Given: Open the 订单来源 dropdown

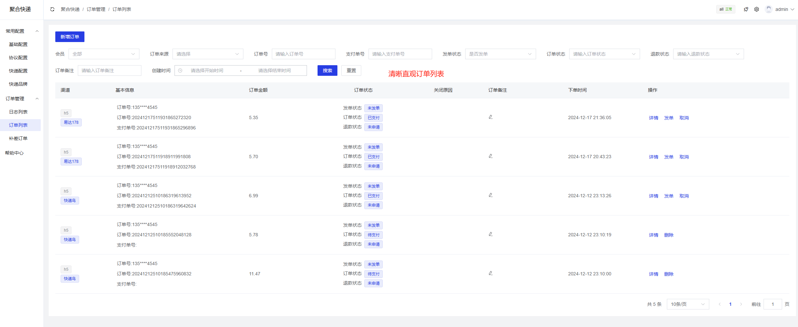Looking at the screenshot, I should point(208,54).
